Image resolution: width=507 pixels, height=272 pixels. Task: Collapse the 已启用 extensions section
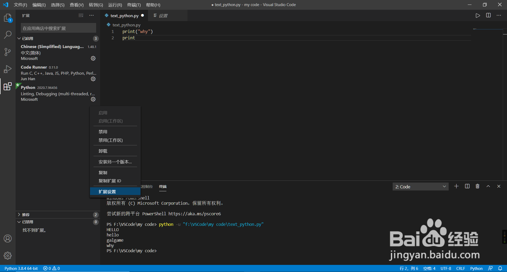(58, 39)
